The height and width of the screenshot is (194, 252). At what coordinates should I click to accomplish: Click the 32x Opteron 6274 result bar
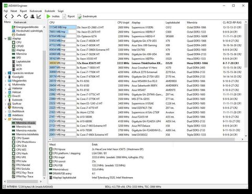(x=62, y=36)
